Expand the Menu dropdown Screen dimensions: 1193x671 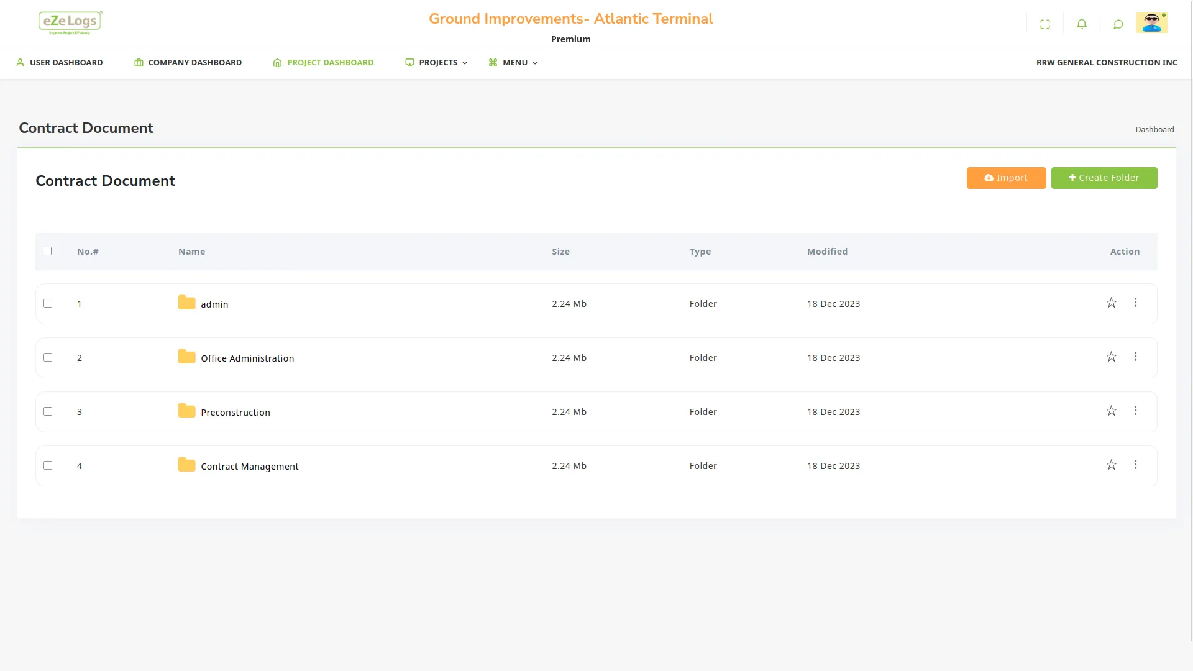click(514, 62)
